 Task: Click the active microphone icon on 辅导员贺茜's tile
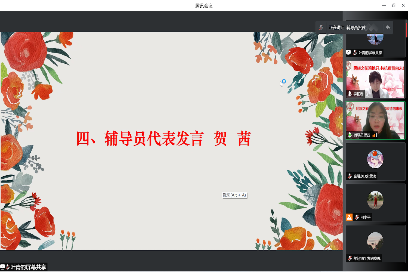coord(350,135)
